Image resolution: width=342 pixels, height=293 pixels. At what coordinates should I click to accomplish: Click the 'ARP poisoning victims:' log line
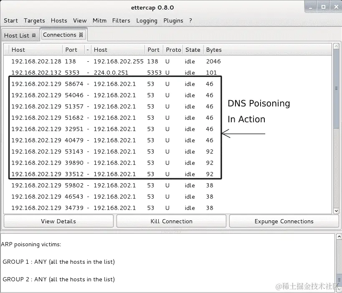pos(31,245)
